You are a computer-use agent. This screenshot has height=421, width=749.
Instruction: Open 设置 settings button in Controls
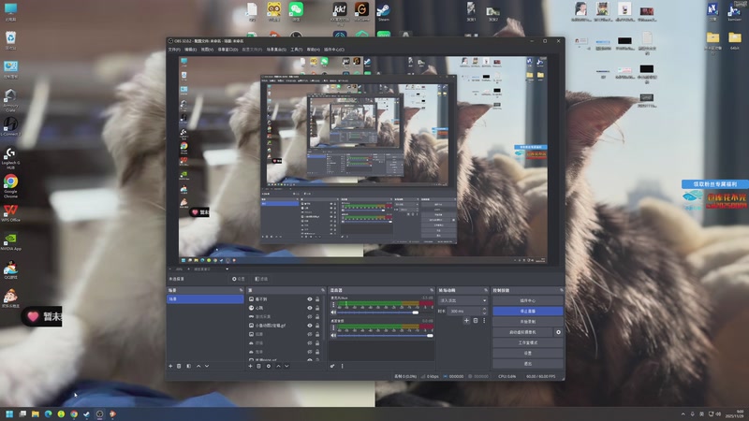tap(528, 354)
